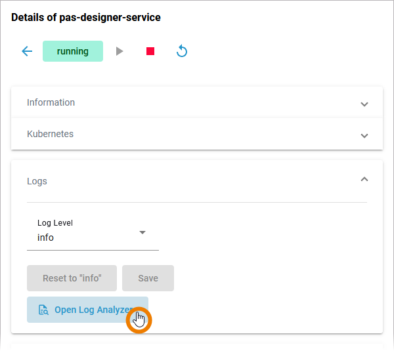This screenshot has height=351, width=394.
Task: Click the divider line under Logs header
Action: coord(197,202)
